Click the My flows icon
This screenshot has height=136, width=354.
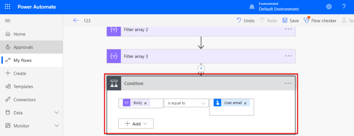point(8,60)
